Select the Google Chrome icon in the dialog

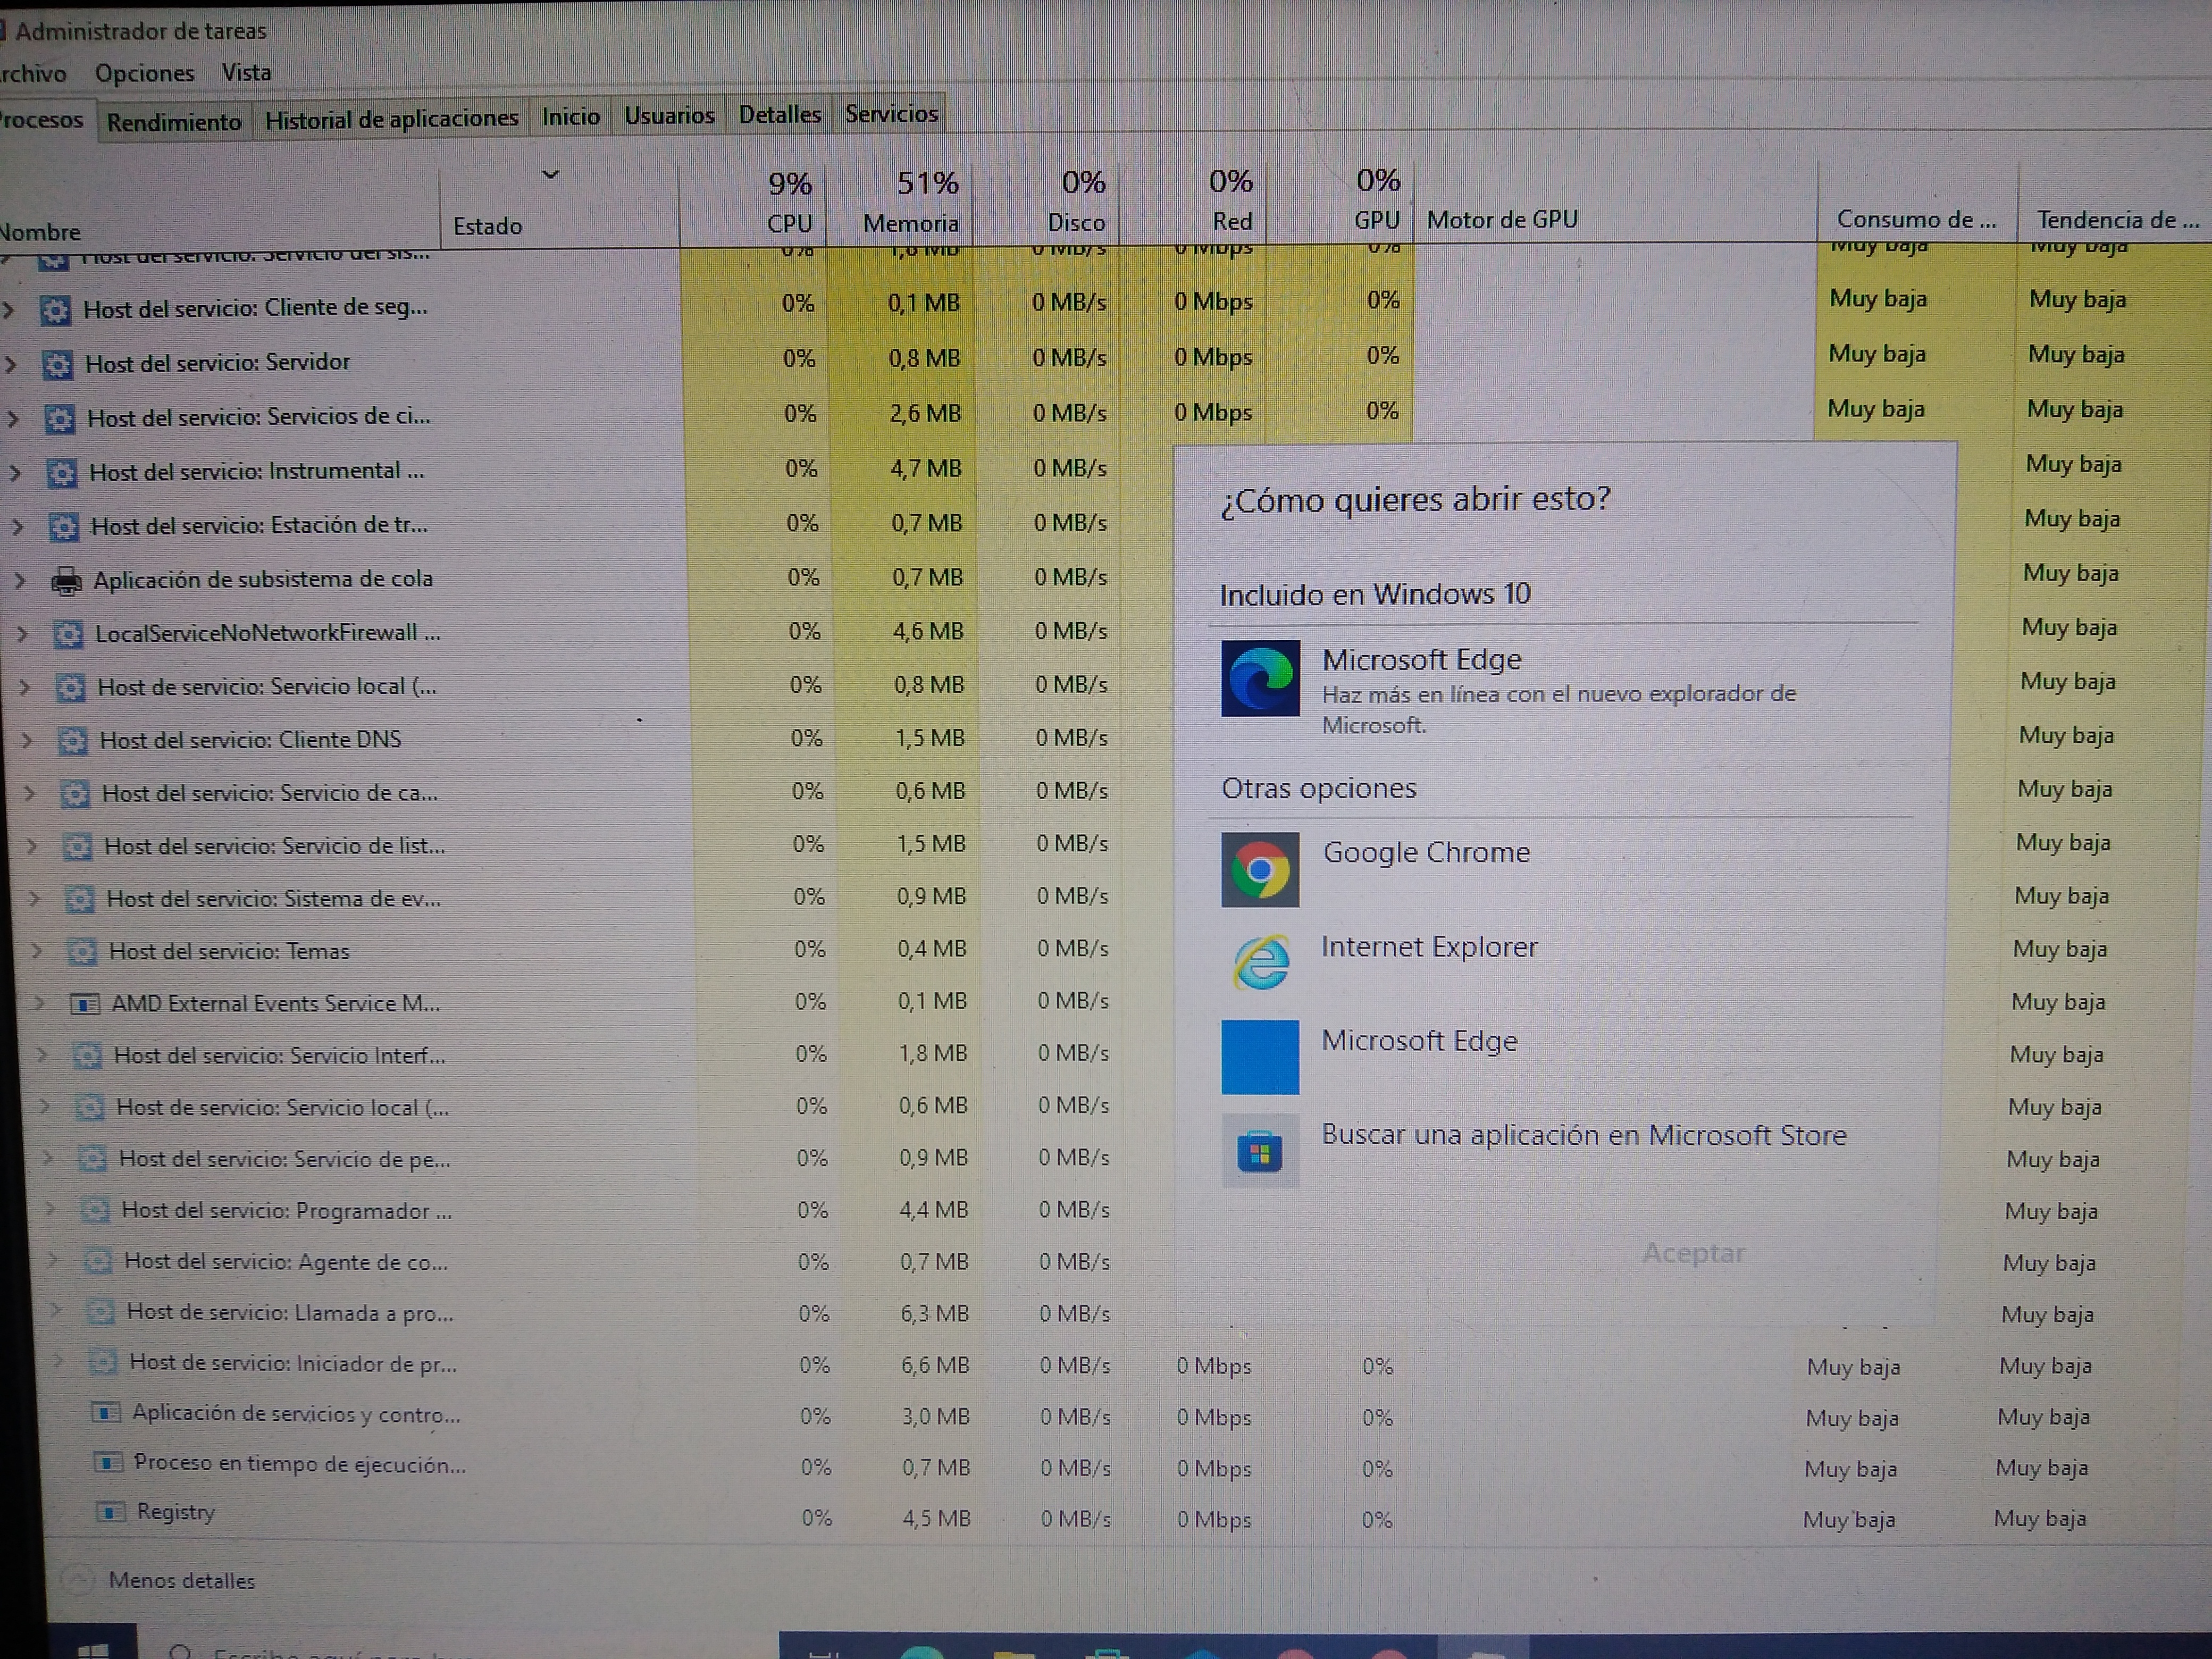pyautogui.click(x=1260, y=870)
